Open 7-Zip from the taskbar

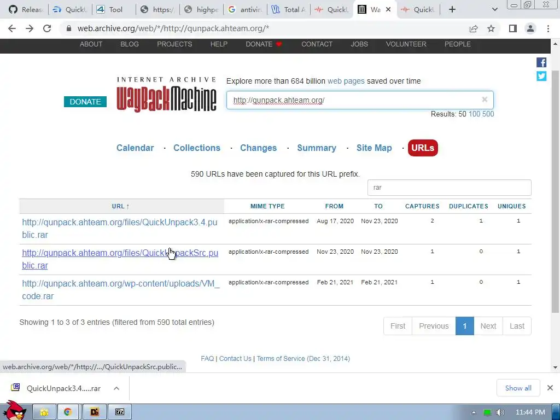tap(120, 412)
